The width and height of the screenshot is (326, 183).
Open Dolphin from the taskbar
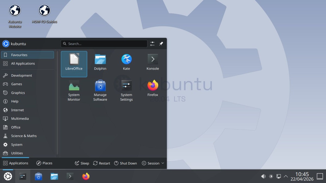pos(54,176)
